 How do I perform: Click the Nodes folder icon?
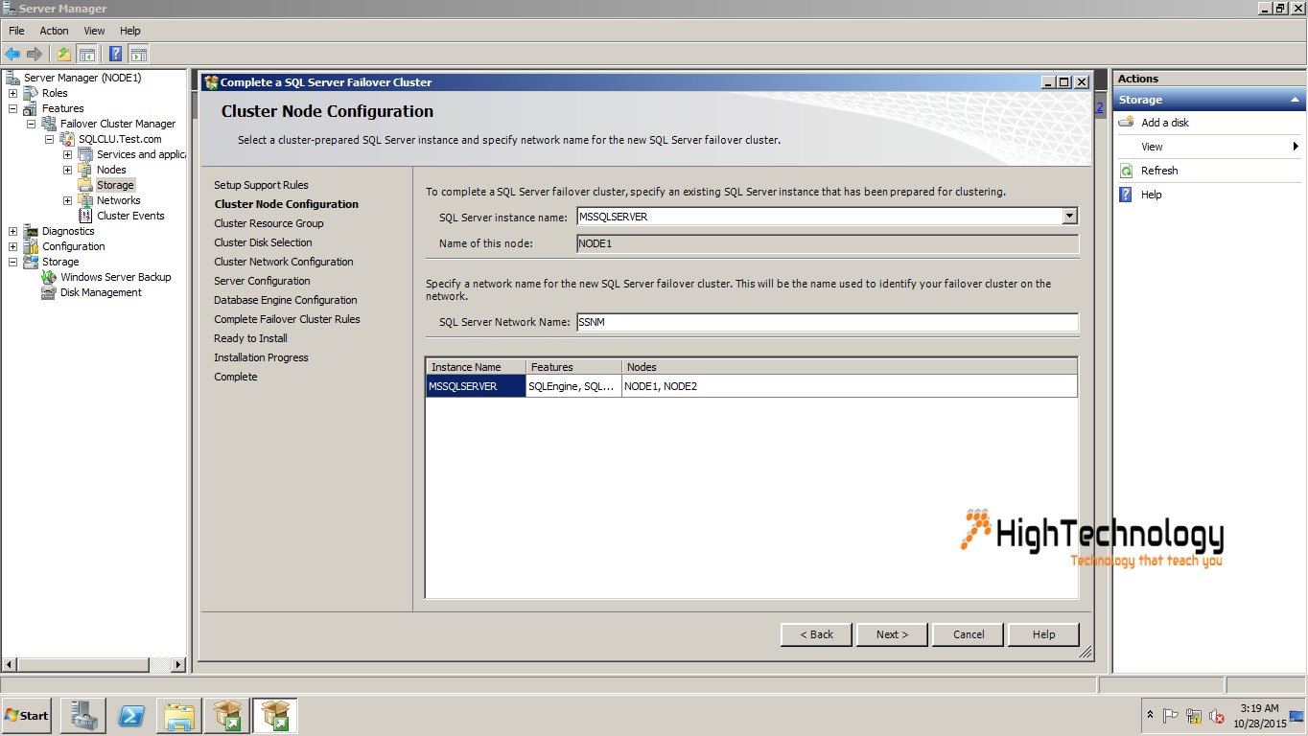tap(85, 170)
